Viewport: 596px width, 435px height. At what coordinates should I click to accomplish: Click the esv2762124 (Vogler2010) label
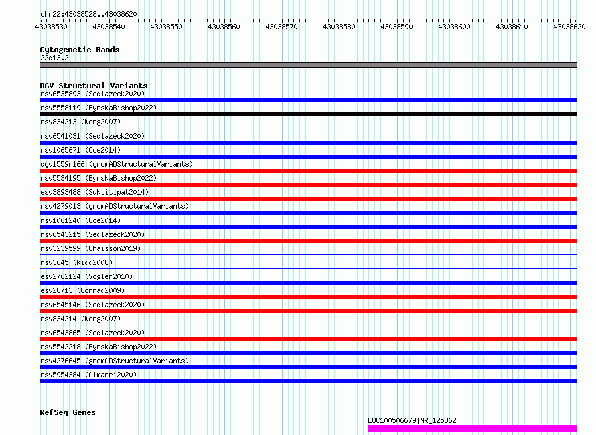(x=86, y=276)
